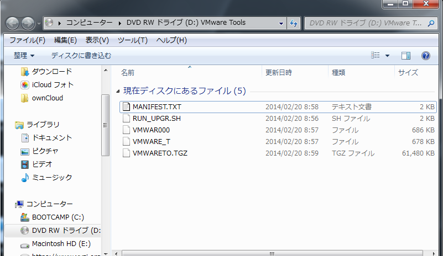
Task: Select the MANIFEST.TXT file icon
Action: point(126,107)
